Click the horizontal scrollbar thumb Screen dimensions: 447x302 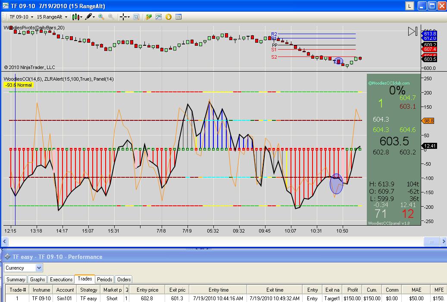click(x=431, y=242)
